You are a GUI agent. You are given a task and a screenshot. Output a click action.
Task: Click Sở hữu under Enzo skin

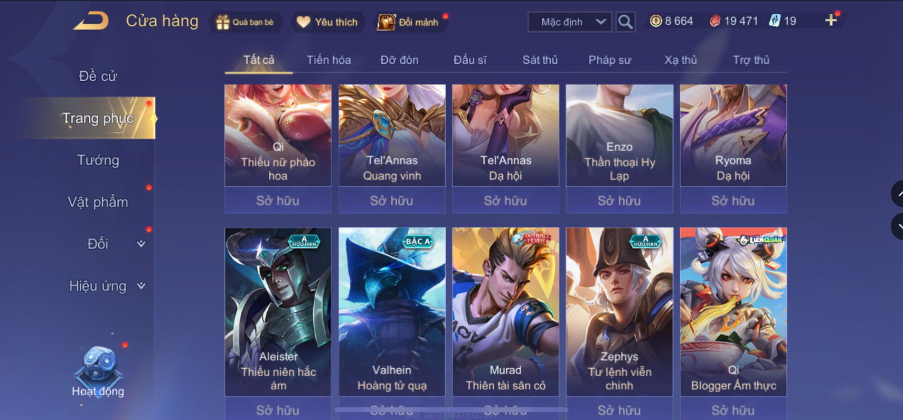619,201
